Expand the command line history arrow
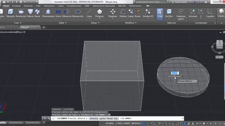225x126 pixels. (x=182, y=118)
